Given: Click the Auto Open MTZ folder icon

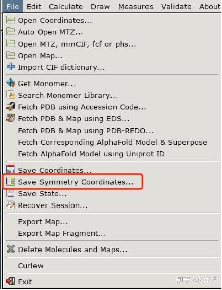Looking at the screenshot, I should pos(11,31).
